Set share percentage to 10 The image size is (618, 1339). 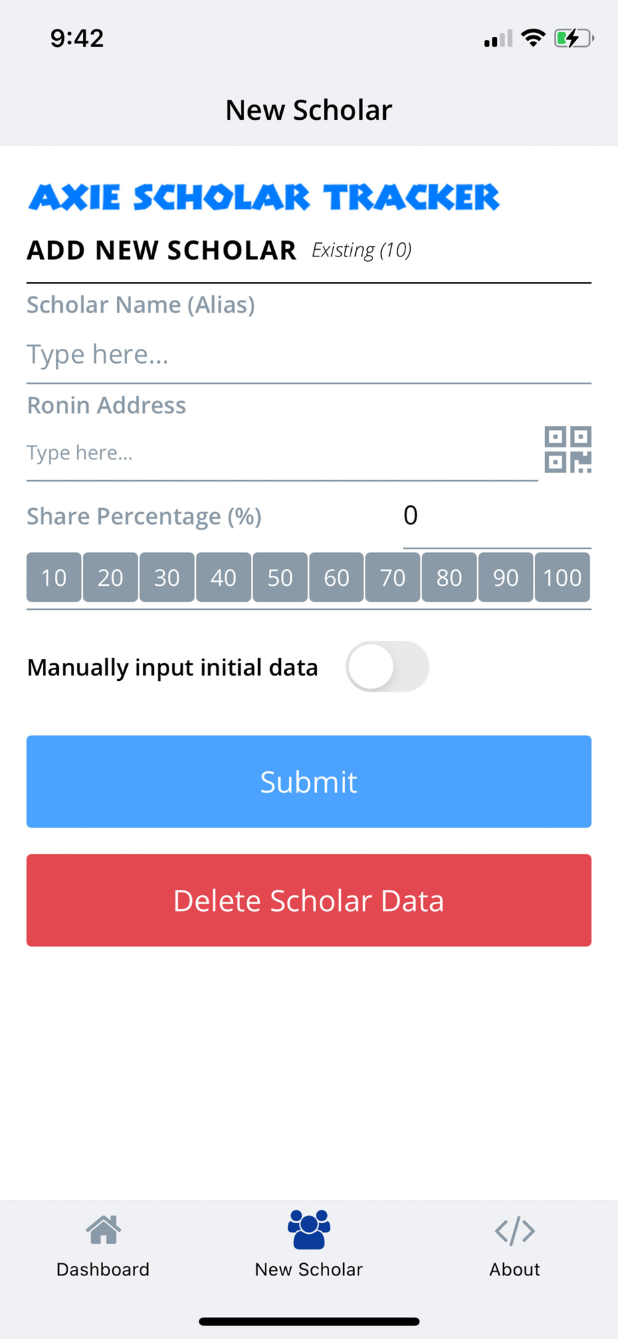(54, 577)
